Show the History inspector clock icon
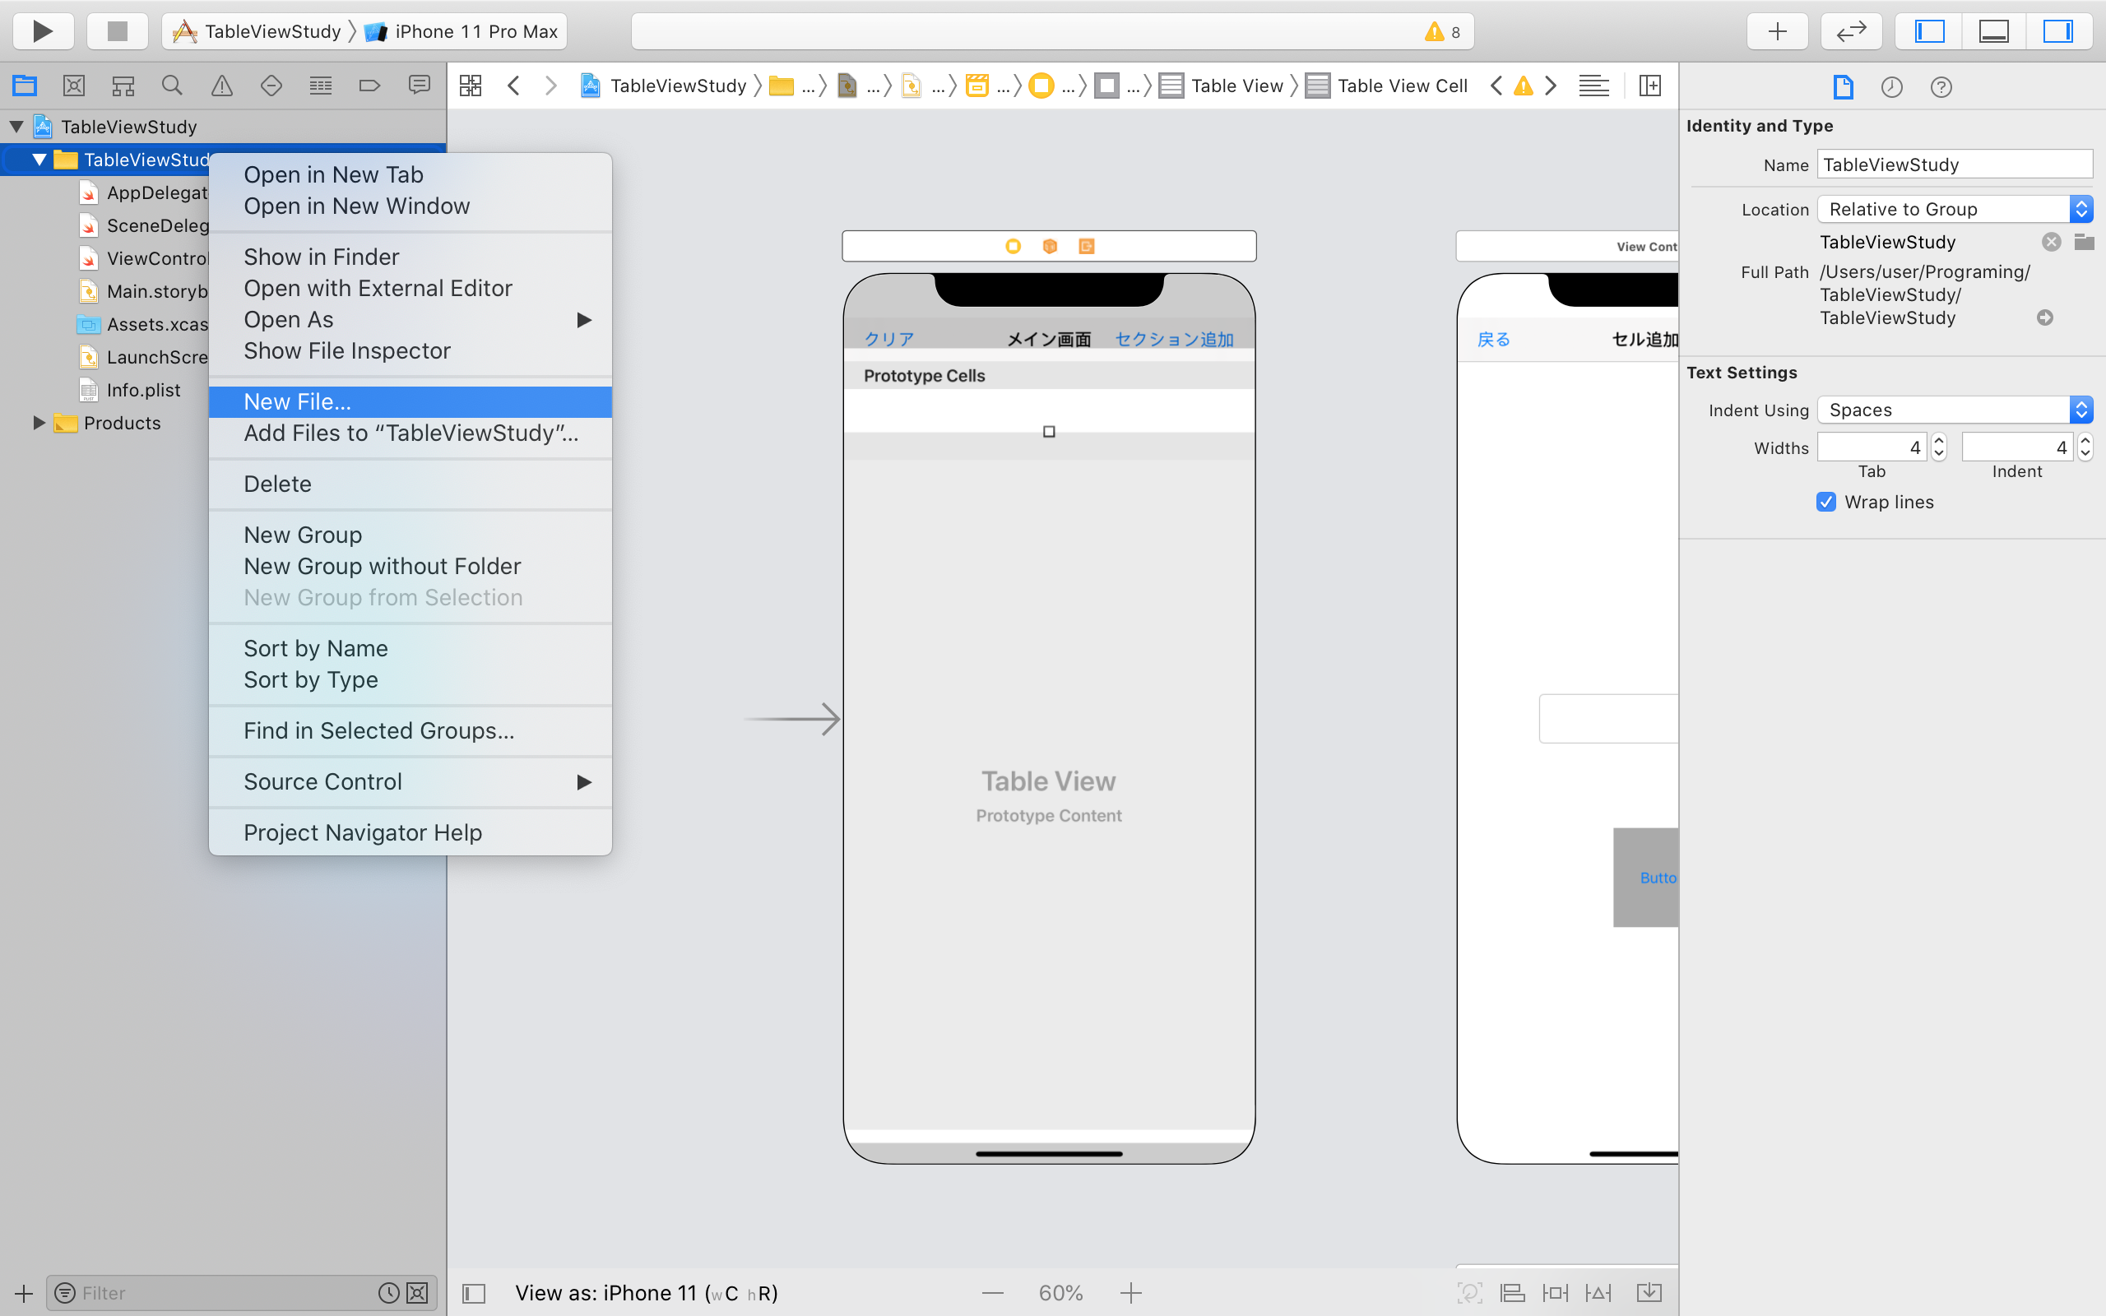The image size is (2106, 1316). tap(1891, 87)
